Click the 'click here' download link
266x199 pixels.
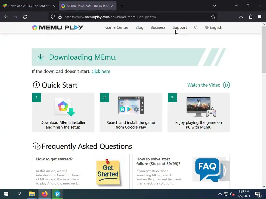click(101, 71)
